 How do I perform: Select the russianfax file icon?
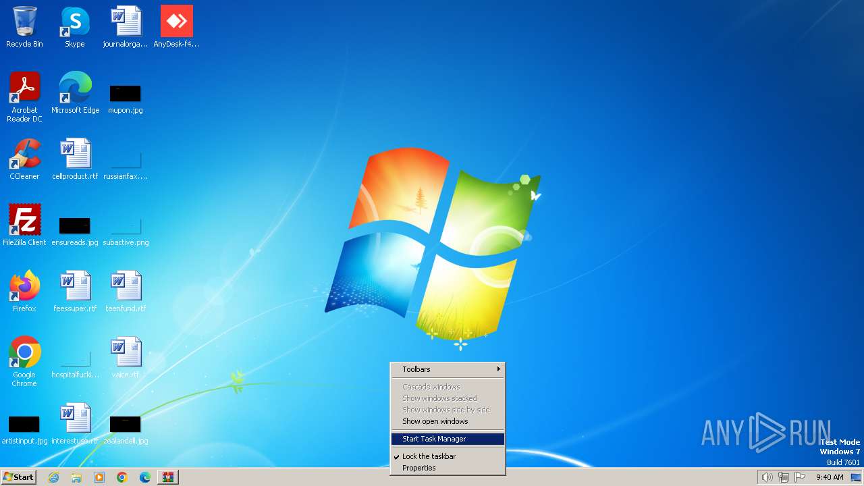[x=126, y=164]
